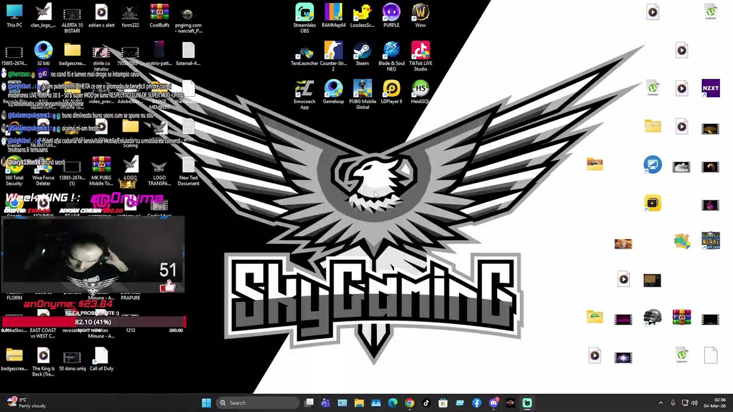Select the 32 biti shortcut icon

click(43, 54)
